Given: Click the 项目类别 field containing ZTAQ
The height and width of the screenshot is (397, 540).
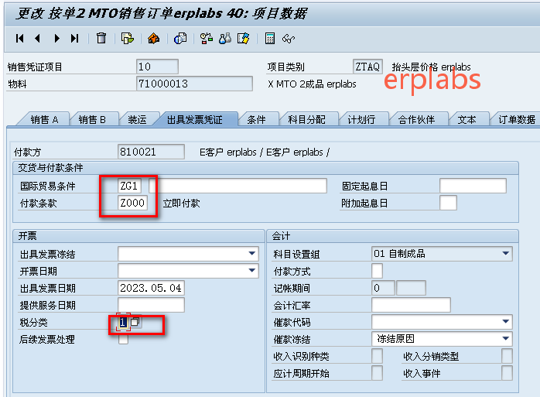Looking at the screenshot, I should [x=367, y=67].
